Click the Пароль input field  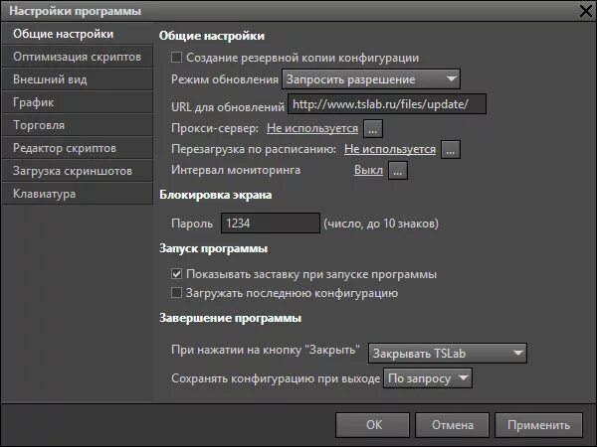tap(271, 223)
